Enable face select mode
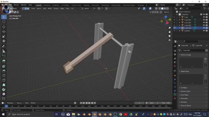Image resolution: width=209 pixels, height=117 pixels. pos(28,9)
